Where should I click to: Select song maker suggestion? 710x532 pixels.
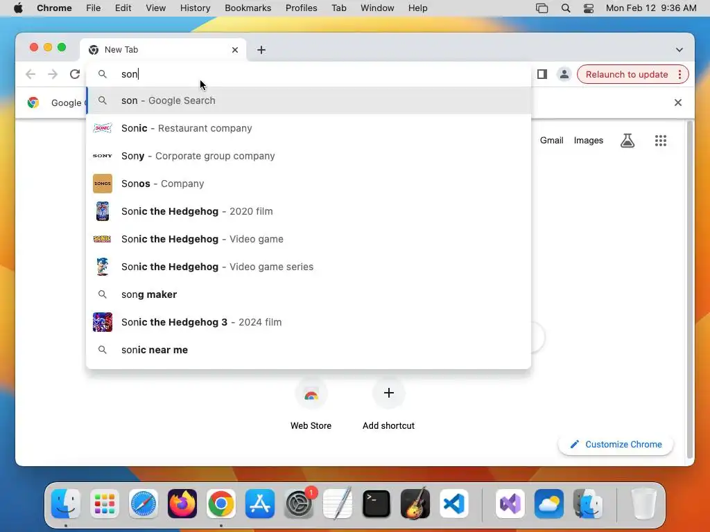309,294
